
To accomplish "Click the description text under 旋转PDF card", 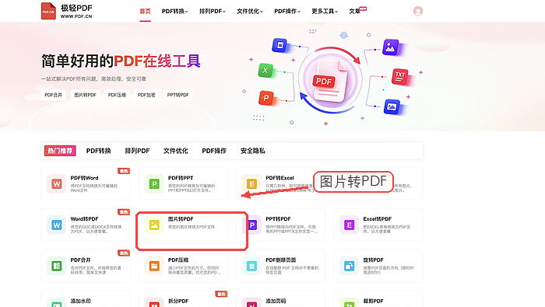I will tap(388, 270).
